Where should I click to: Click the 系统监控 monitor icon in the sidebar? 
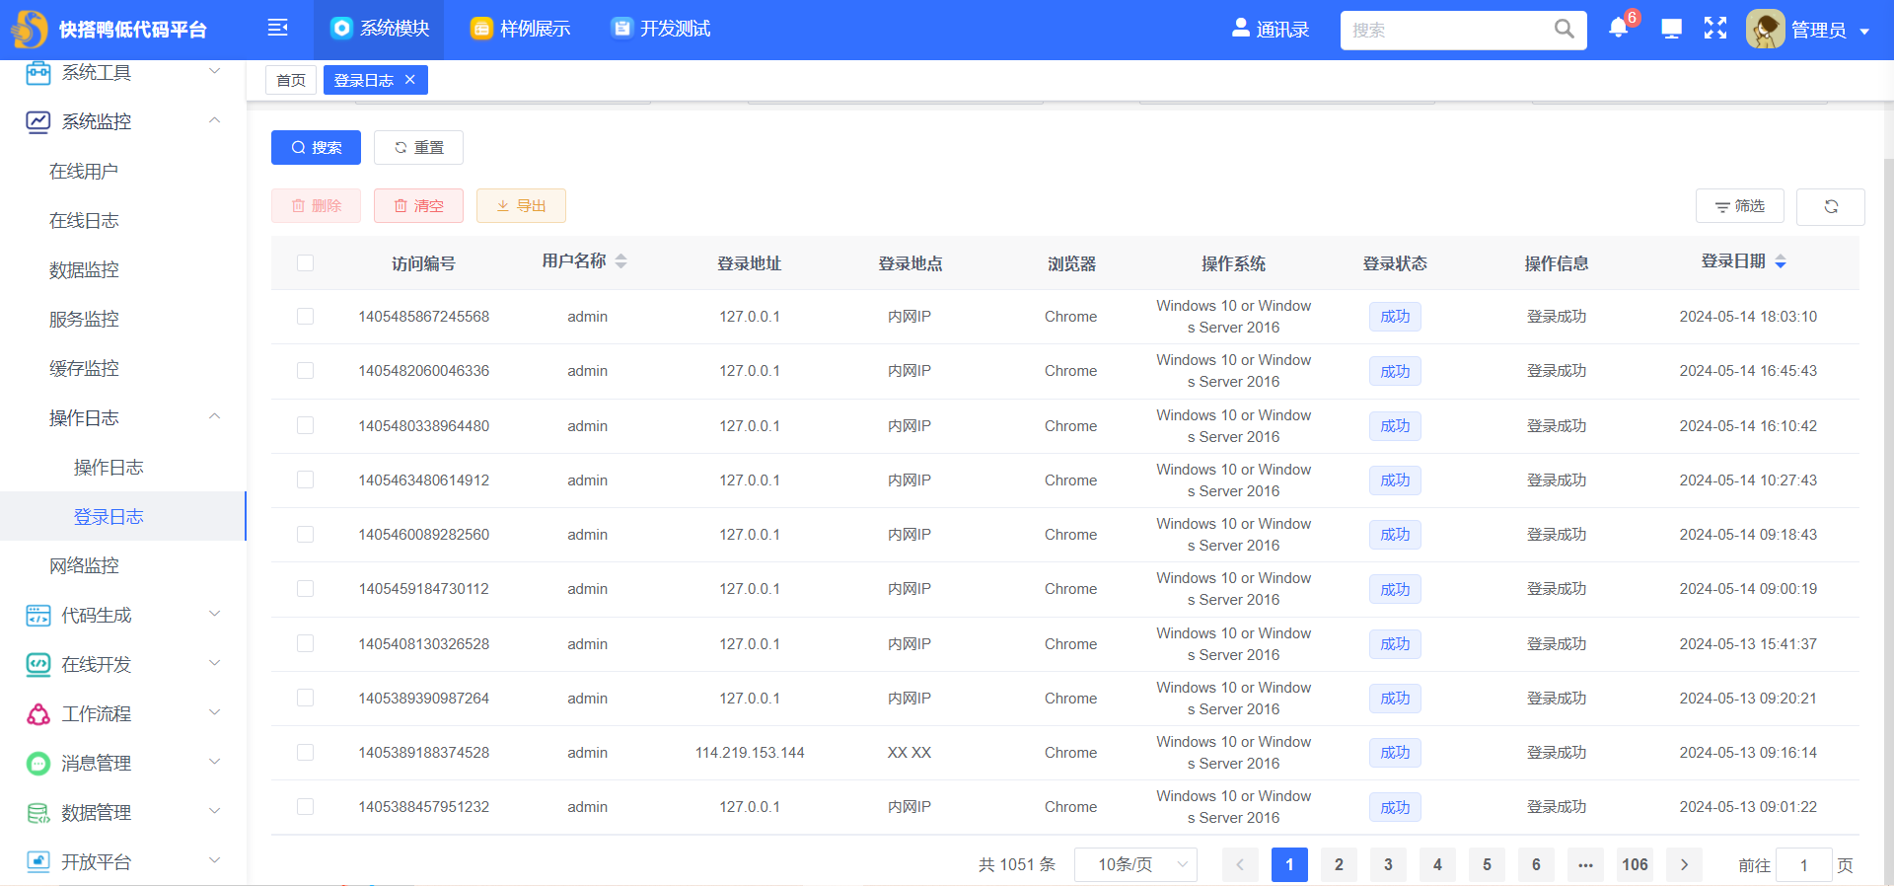[x=38, y=121]
